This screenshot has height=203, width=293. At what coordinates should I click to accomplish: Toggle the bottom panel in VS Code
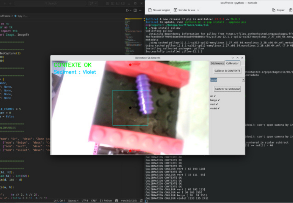coord(118,3)
